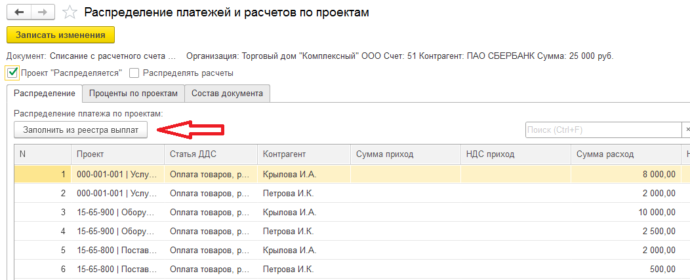Sort by the Проект column header
690x280 pixels.
pos(117,154)
